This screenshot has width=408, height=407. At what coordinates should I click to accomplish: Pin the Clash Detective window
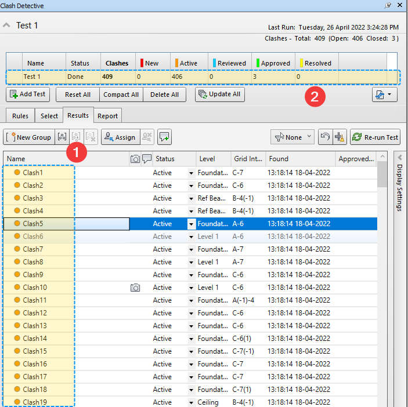pos(388,5)
